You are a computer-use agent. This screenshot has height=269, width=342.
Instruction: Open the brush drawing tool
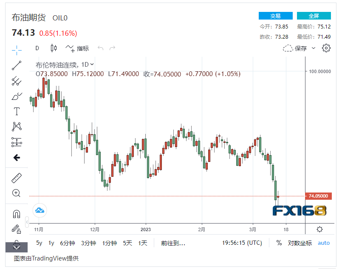point(17,96)
